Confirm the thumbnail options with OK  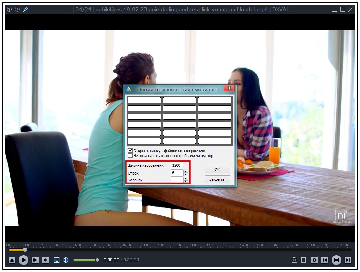217,170
